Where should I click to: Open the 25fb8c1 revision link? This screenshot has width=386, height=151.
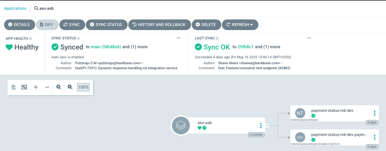(x=246, y=47)
